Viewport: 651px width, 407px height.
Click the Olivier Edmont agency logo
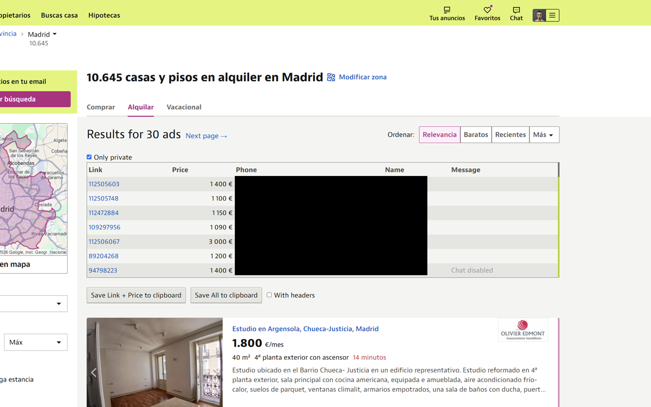[x=523, y=330]
